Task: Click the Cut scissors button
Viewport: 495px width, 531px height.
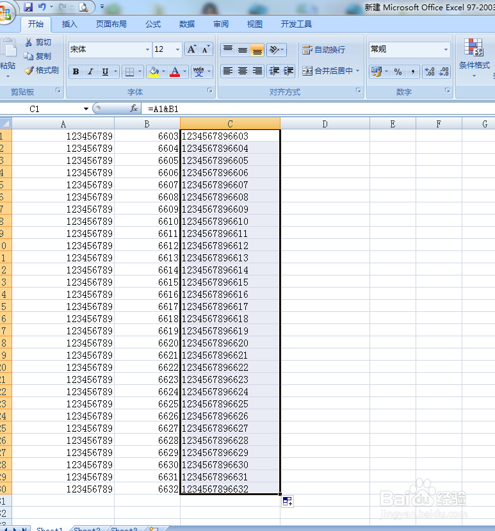Action: tap(38, 42)
